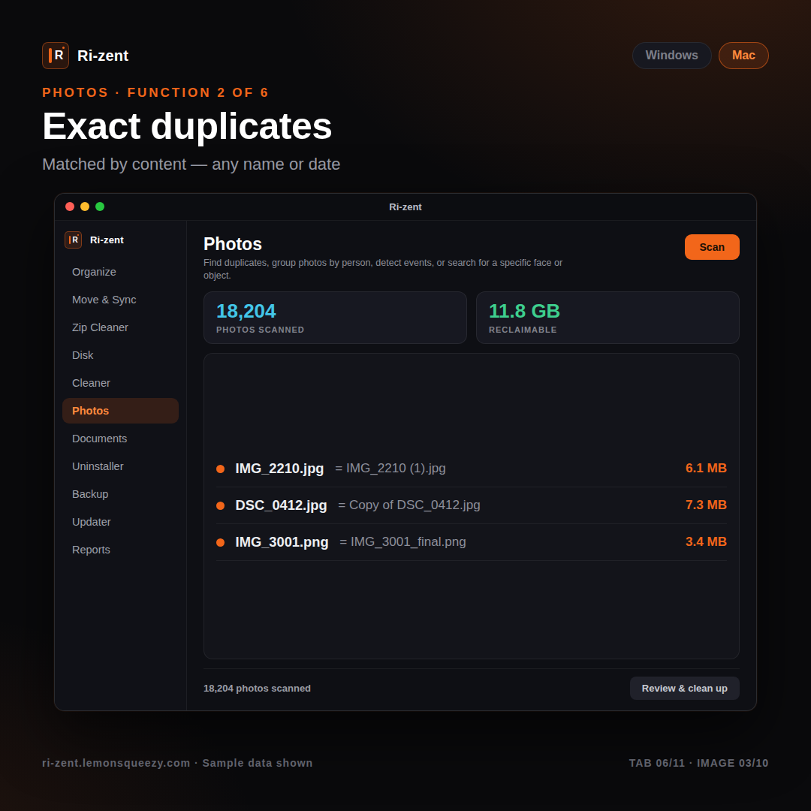Click the Exact duplicates headline
This screenshot has width=811, height=811.
pyautogui.click(x=187, y=126)
